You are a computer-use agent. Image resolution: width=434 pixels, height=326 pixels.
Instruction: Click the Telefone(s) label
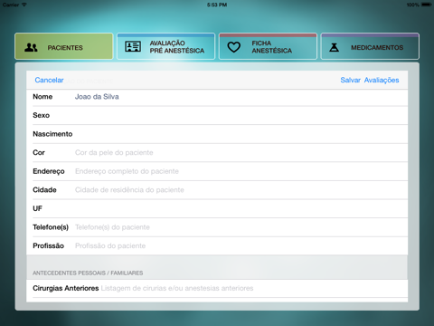point(51,227)
